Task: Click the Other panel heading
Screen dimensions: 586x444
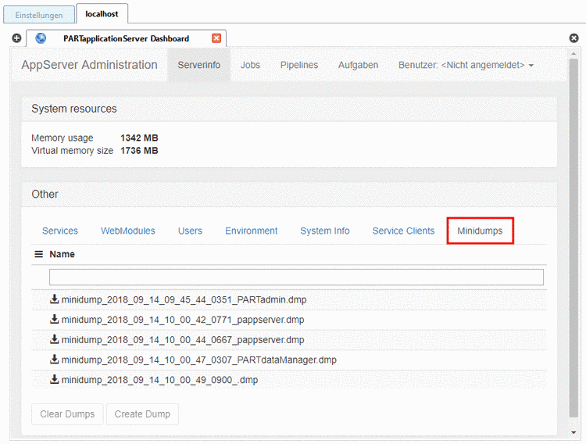Action: point(45,194)
